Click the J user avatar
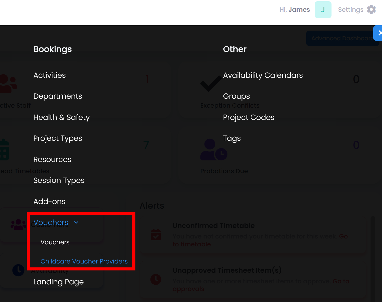 [323, 10]
